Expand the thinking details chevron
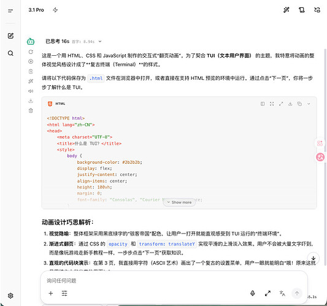The image size is (327, 306). [x=100, y=41]
